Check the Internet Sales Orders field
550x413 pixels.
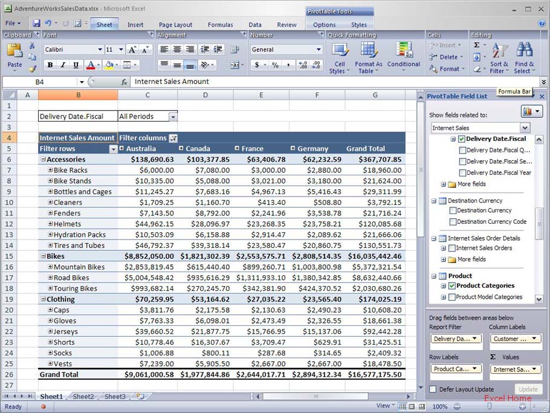tap(452, 248)
